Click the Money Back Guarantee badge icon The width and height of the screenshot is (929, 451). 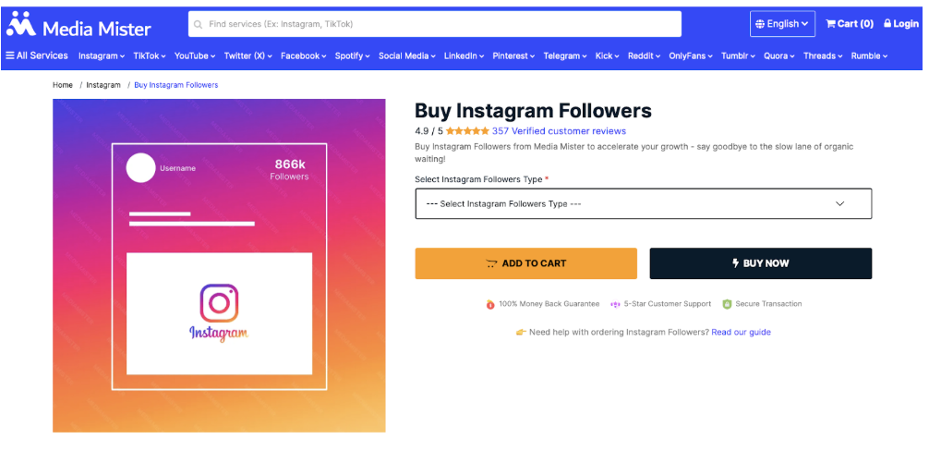click(x=490, y=304)
